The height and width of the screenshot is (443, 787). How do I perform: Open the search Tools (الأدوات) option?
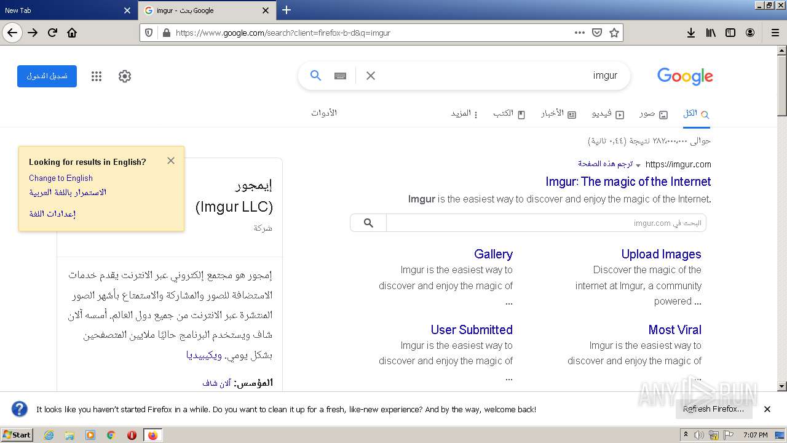pos(324,113)
